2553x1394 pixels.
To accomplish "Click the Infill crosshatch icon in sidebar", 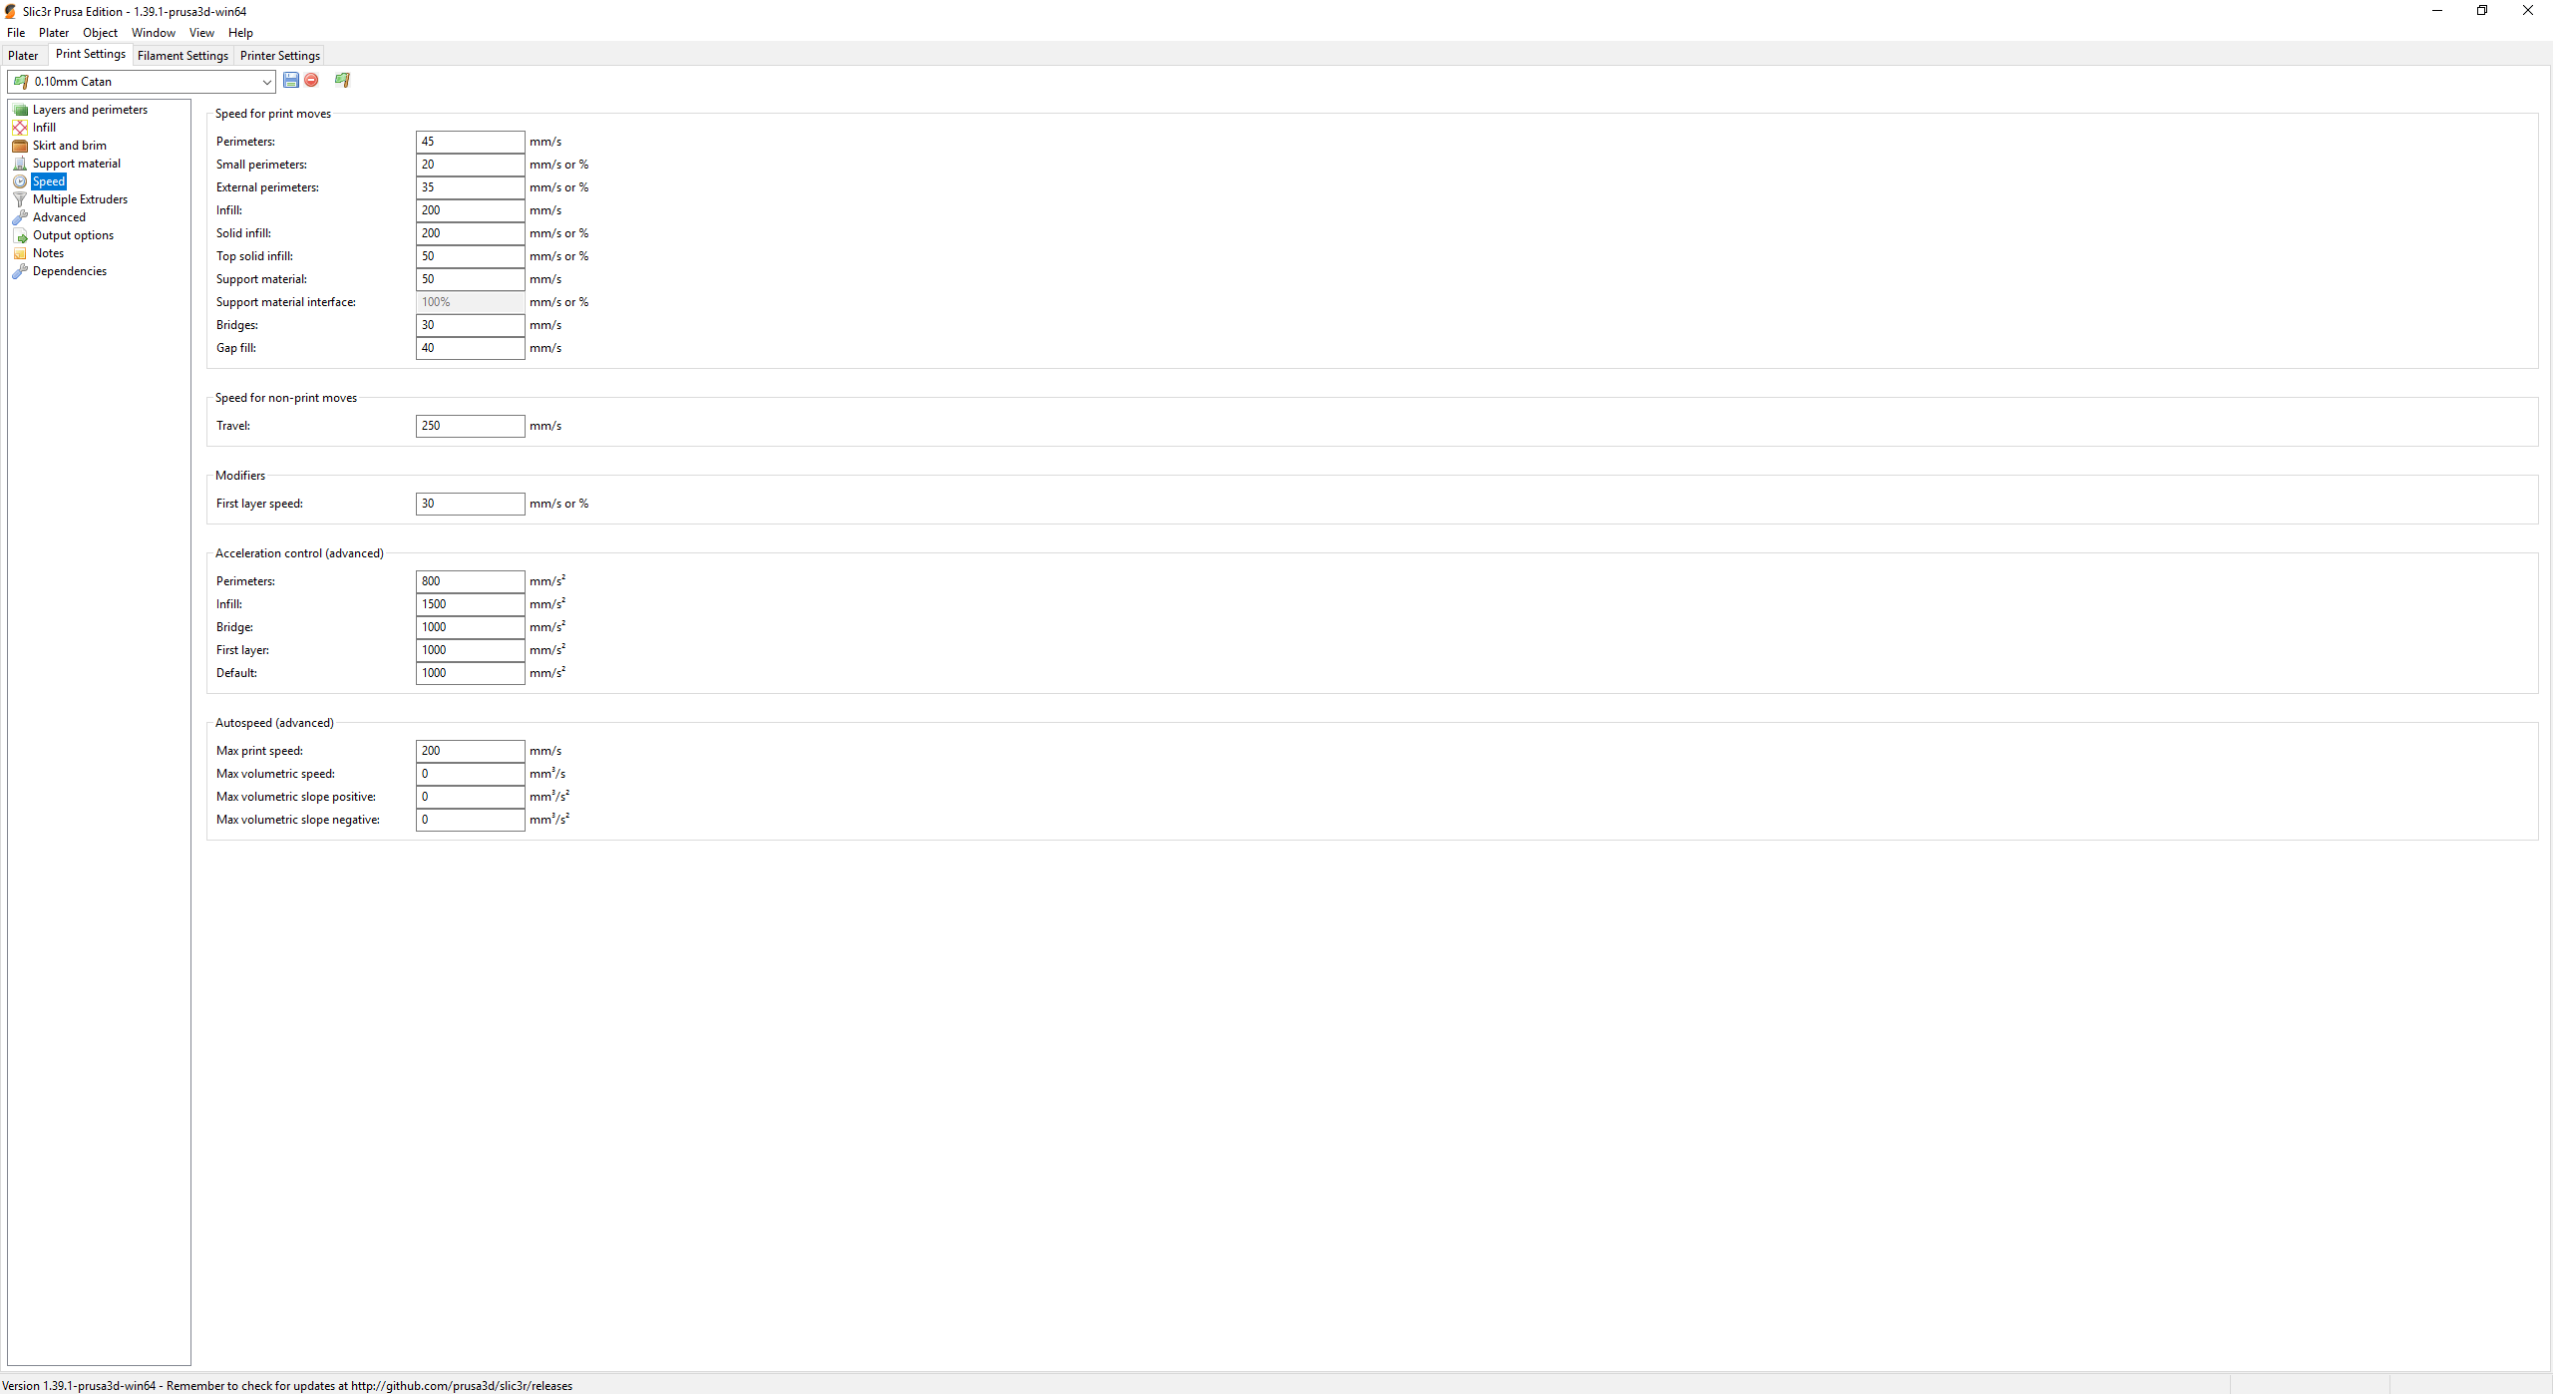I will tap(20, 128).
